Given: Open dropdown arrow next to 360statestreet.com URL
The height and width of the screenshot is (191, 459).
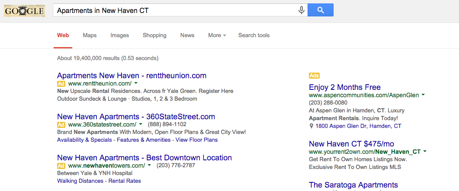Looking at the screenshot, I should point(141,124).
